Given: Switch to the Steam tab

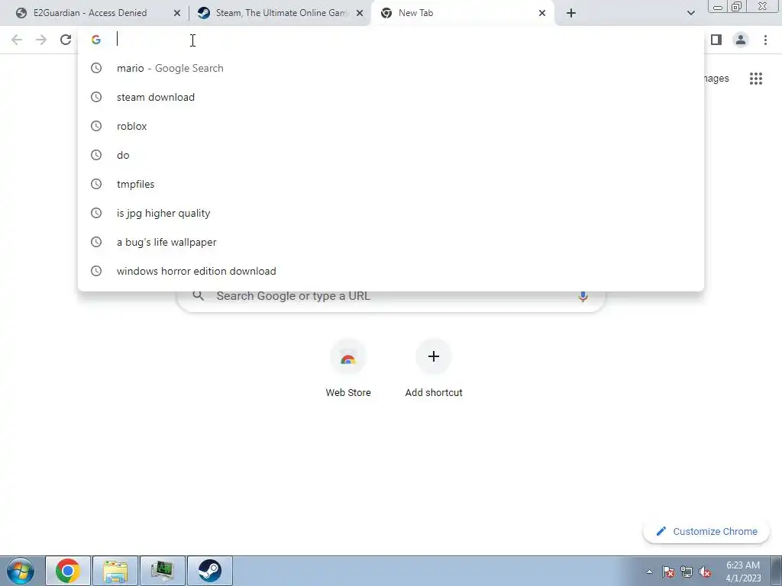Looking at the screenshot, I should pos(280,13).
